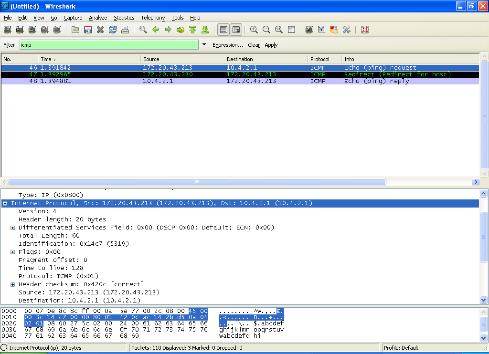Expand the Flags: 0x00 node
This screenshot has height=354, width=489.
[x=12, y=252]
